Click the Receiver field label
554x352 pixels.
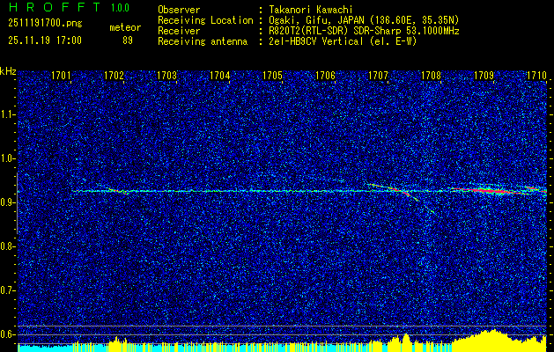pos(179,31)
